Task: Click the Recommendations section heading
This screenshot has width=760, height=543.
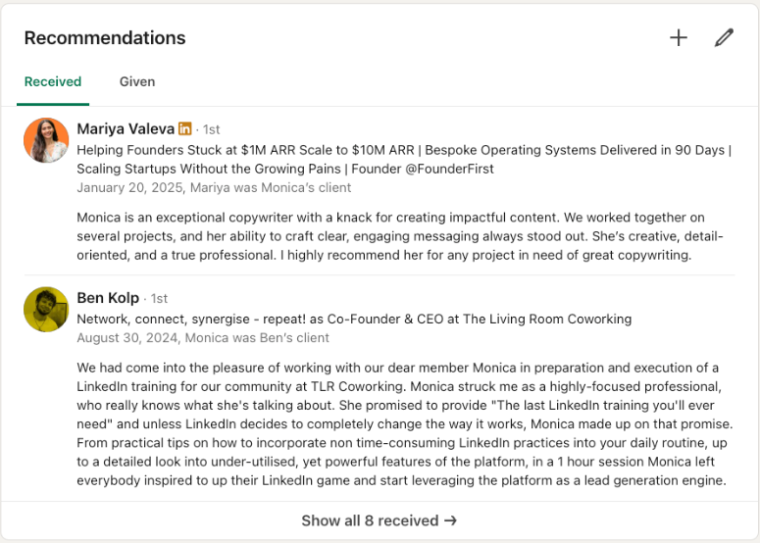Action: 105,38
